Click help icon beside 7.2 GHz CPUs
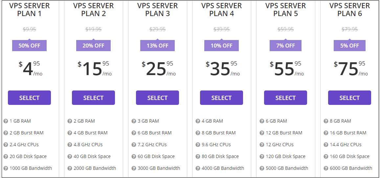 coord(134,145)
